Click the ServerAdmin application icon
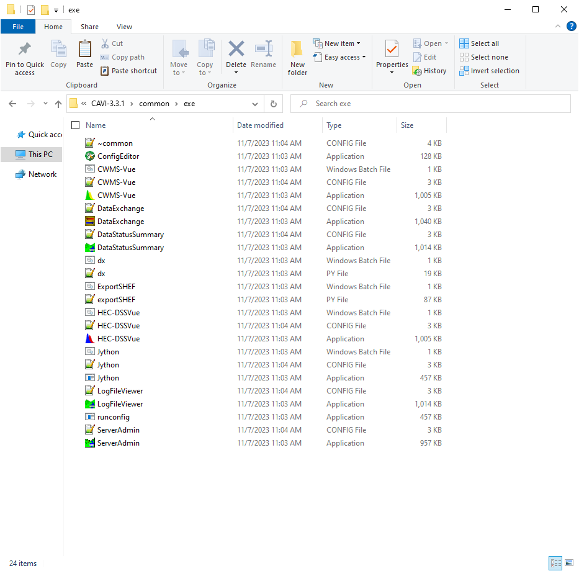The width and height of the screenshot is (579, 571). [x=90, y=443]
